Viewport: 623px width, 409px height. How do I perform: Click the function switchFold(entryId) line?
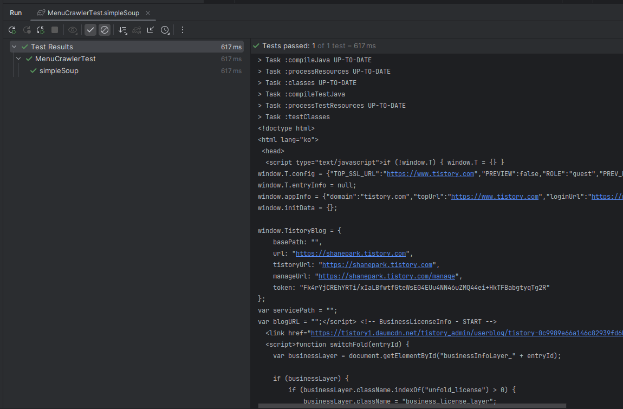338,344
